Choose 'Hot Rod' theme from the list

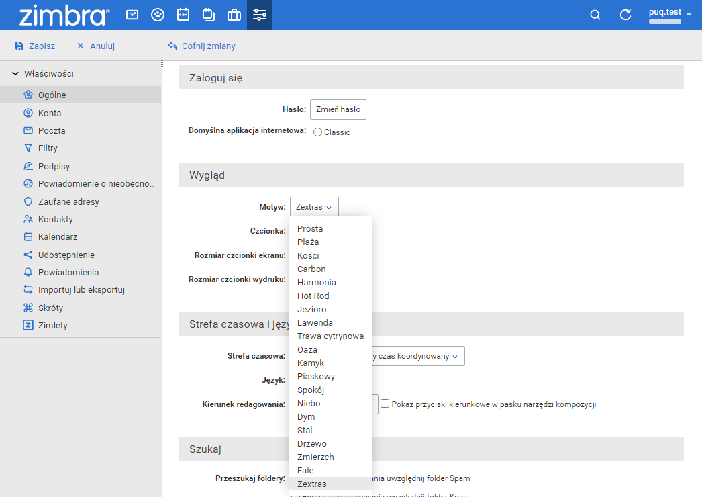[313, 296]
